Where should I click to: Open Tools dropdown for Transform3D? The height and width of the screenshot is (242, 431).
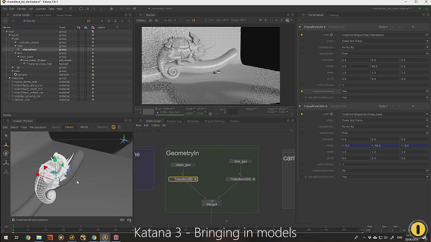(383, 27)
